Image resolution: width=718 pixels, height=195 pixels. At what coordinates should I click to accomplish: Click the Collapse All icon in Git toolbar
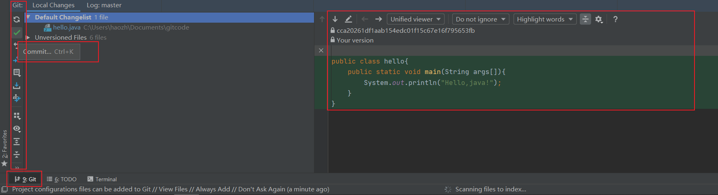[x=17, y=155]
